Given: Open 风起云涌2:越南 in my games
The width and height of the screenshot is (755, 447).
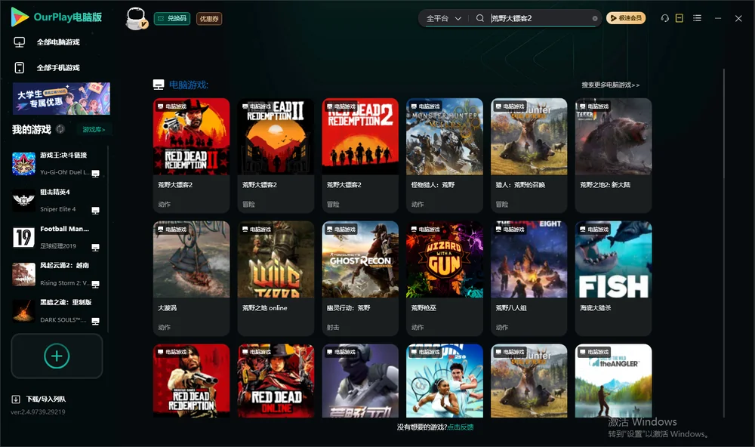Looking at the screenshot, I should [x=55, y=274].
